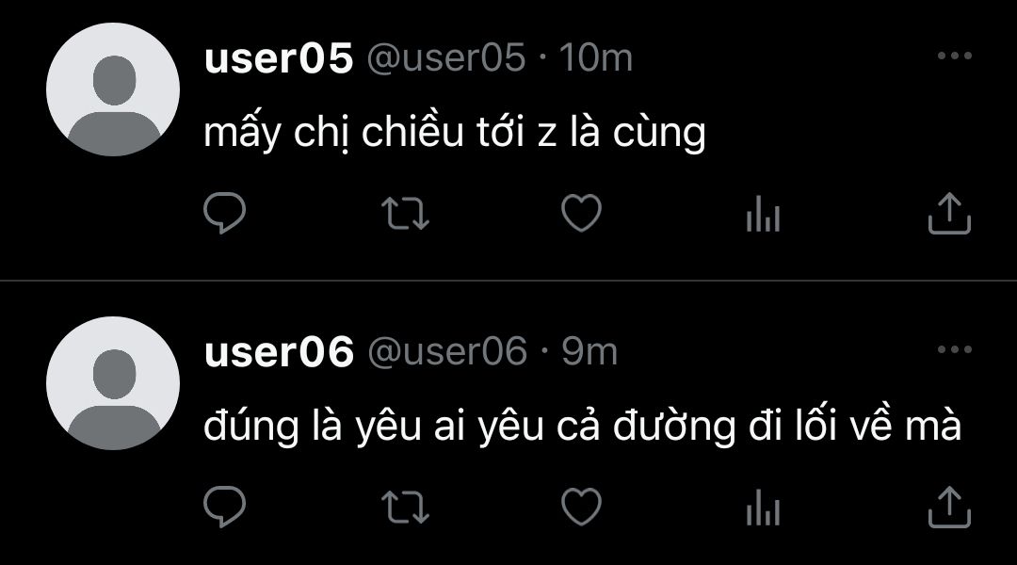Screen dimensions: 1017x565
Task: Open the @user06 handle link
Action: [447, 352]
